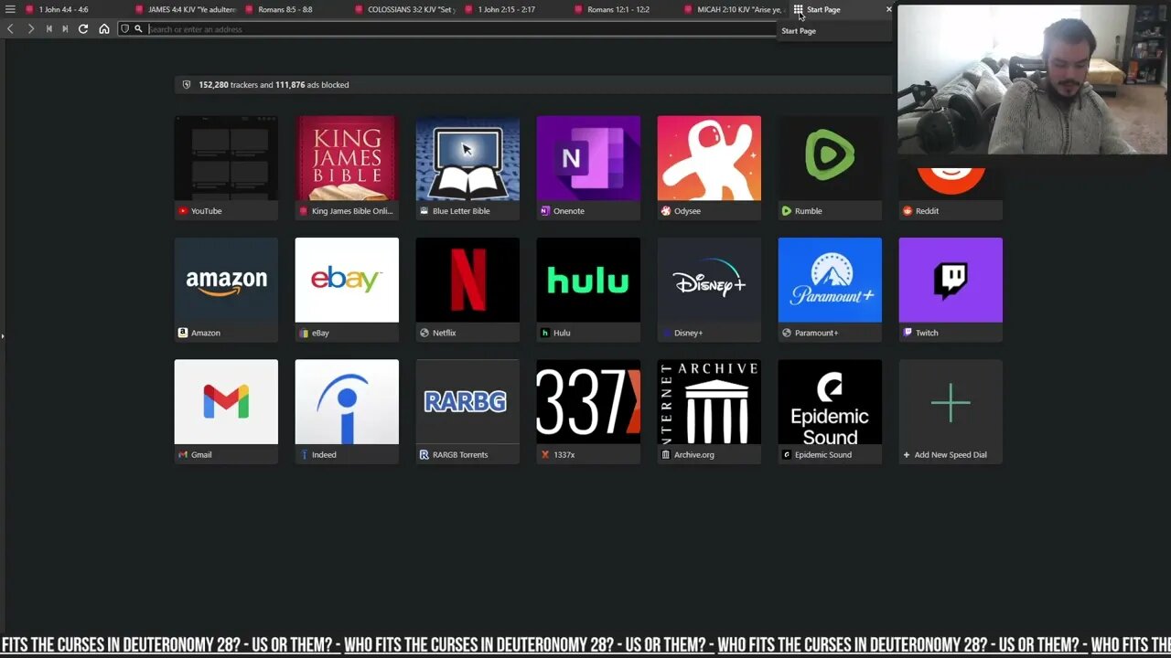Switch to the 1 John 4:4 - 4:6 tab
1171x658 pixels.
click(63, 9)
